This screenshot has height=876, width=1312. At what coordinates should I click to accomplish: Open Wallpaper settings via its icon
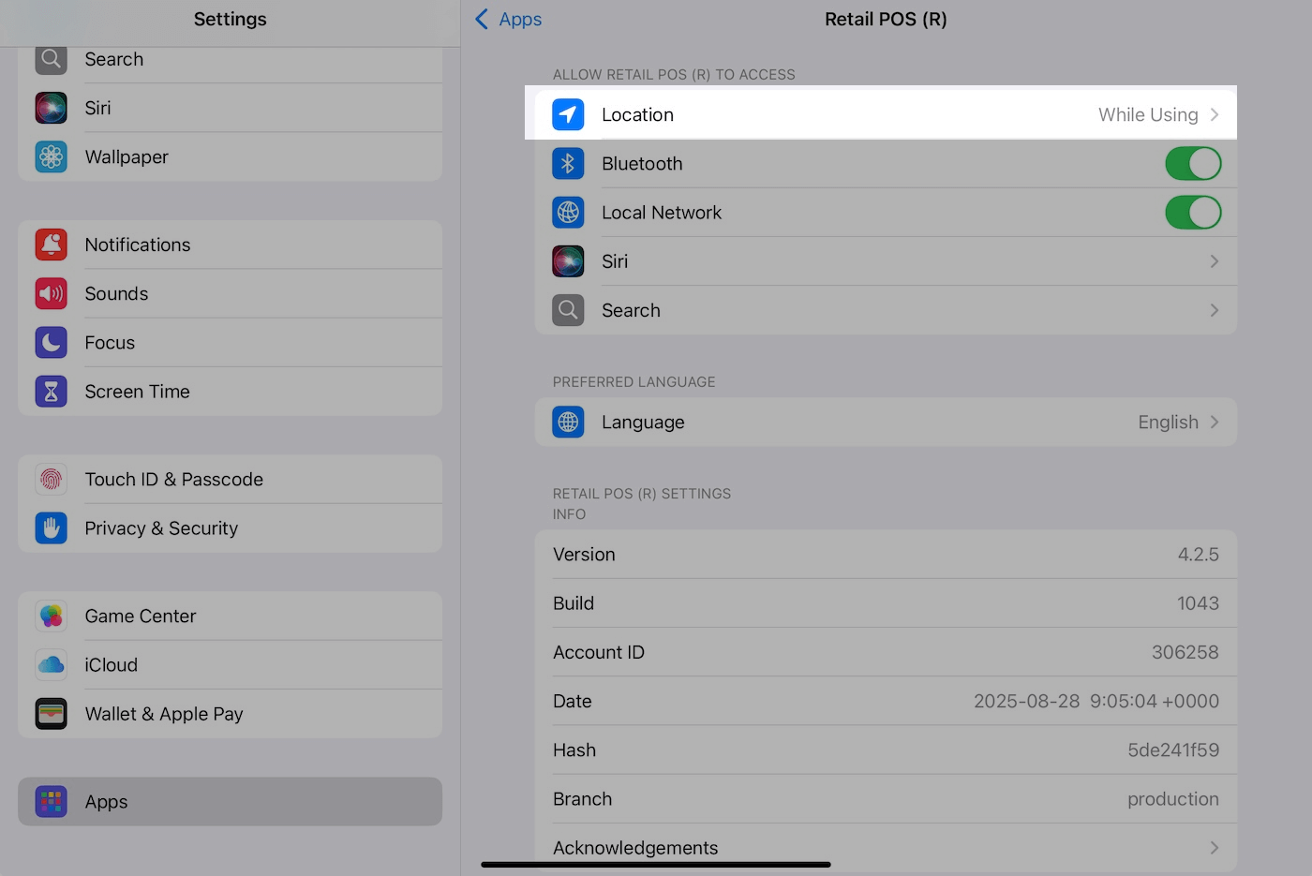(x=51, y=156)
